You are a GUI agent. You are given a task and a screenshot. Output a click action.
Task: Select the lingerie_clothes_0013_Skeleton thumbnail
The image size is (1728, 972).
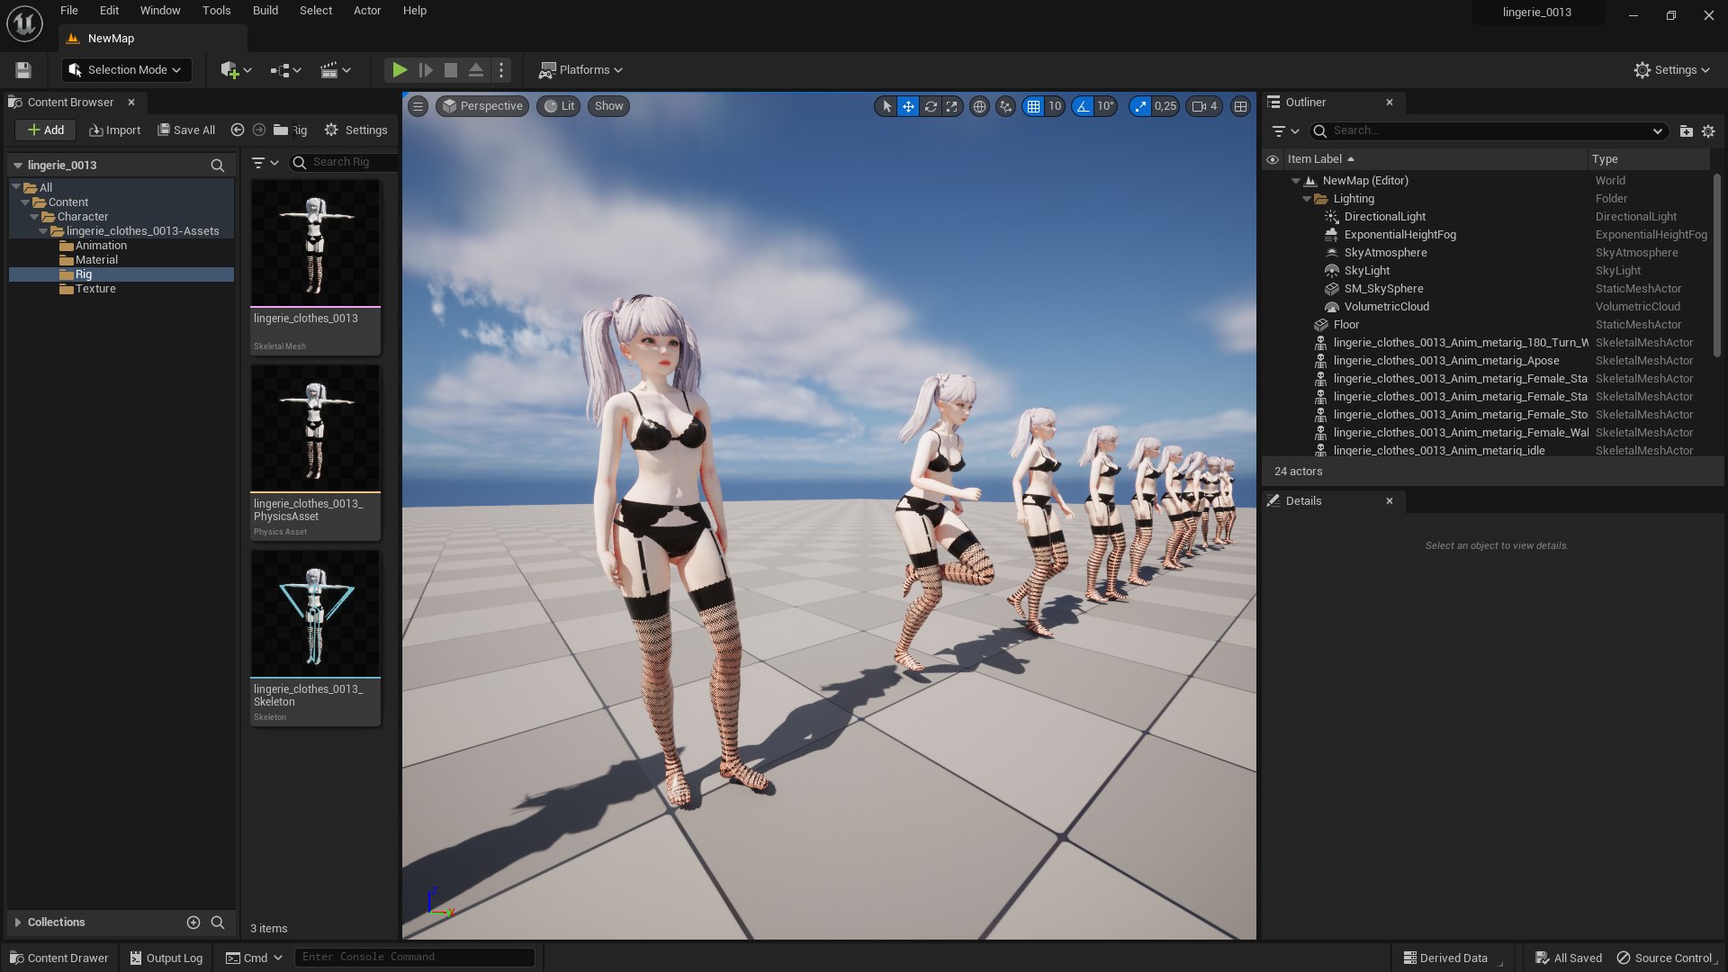click(314, 613)
